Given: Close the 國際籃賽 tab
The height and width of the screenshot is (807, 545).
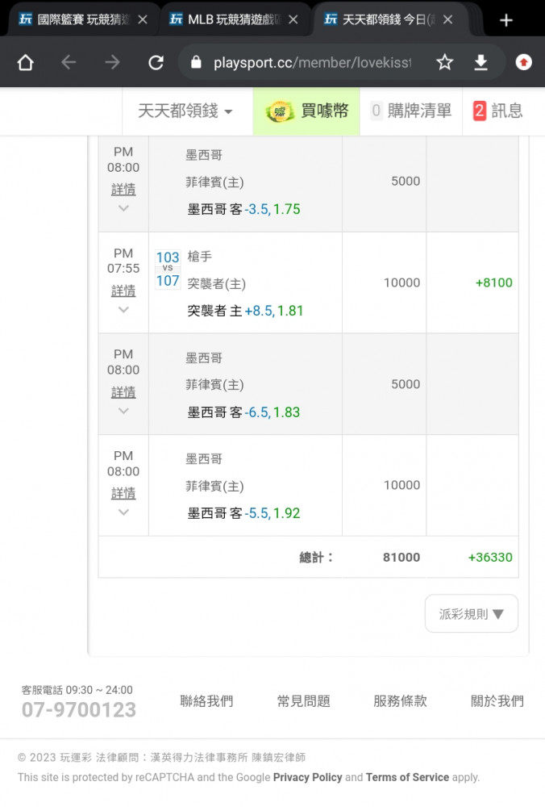Looking at the screenshot, I should click(143, 20).
